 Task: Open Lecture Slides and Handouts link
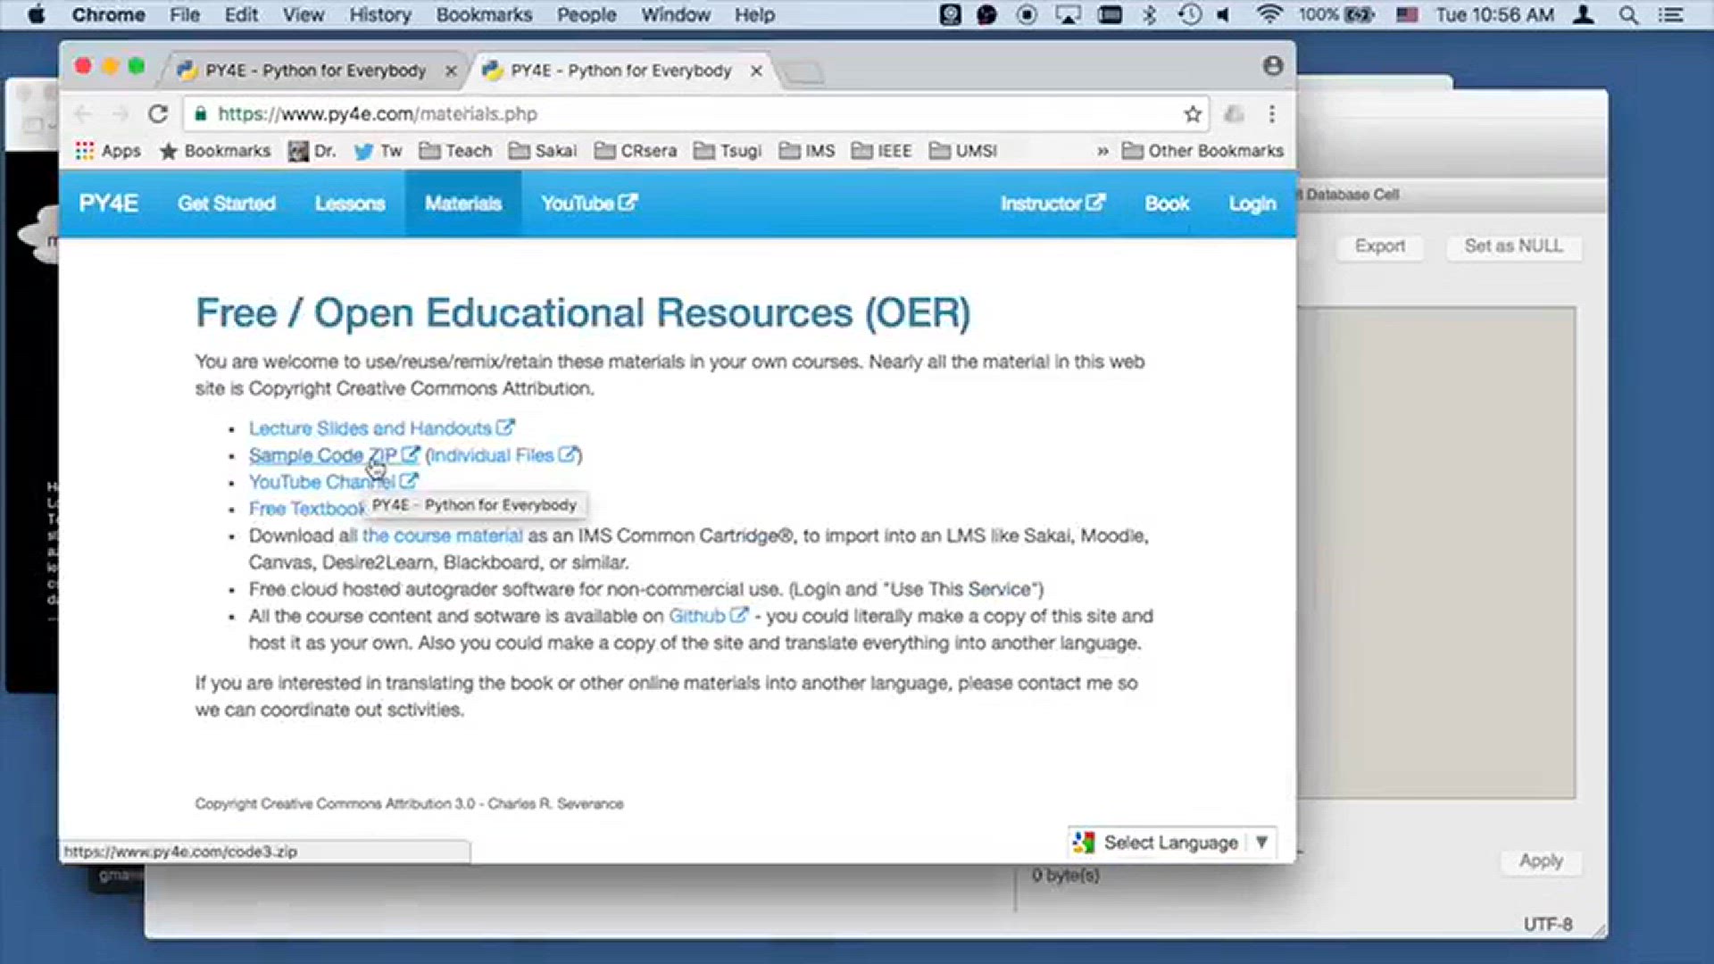381,428
